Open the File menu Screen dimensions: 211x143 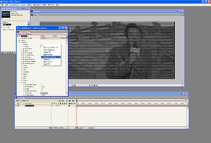[x=2, y=5]
